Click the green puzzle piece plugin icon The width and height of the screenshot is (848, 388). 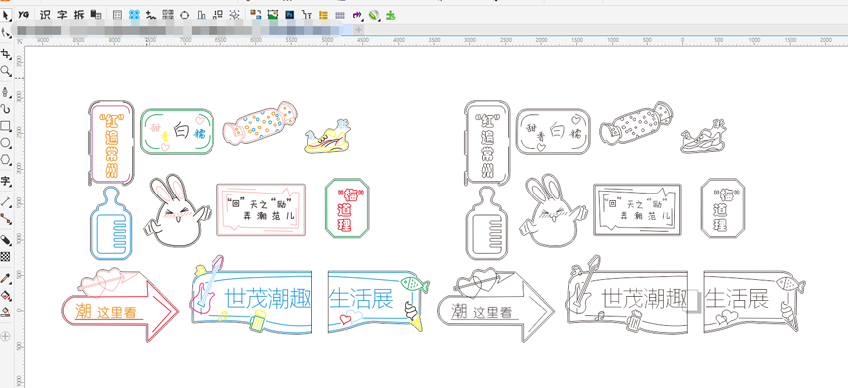(x=391, y=15)
